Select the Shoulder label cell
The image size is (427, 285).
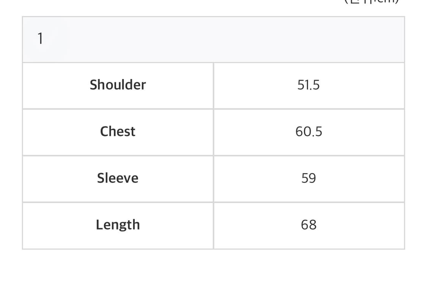tap(118, 85)
